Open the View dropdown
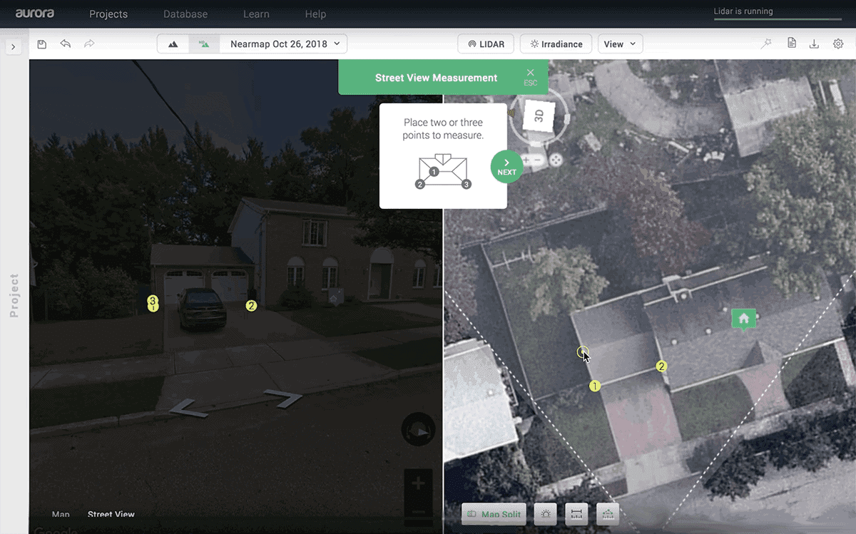 [620, 44]
